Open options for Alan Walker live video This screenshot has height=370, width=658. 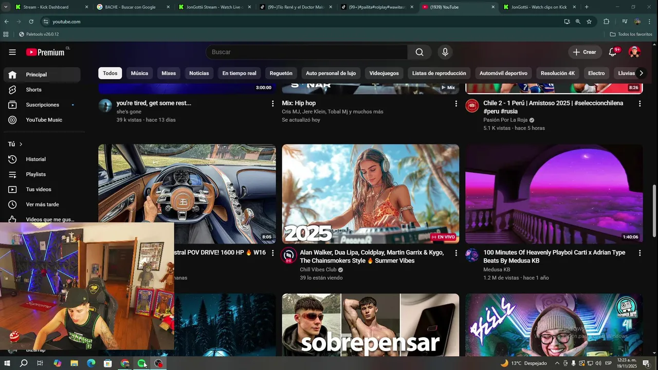[456, 253]
